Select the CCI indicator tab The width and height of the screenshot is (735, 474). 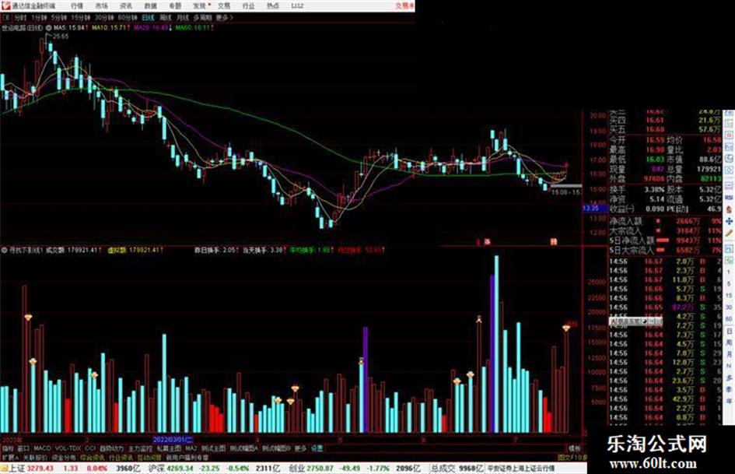point(90,448)
